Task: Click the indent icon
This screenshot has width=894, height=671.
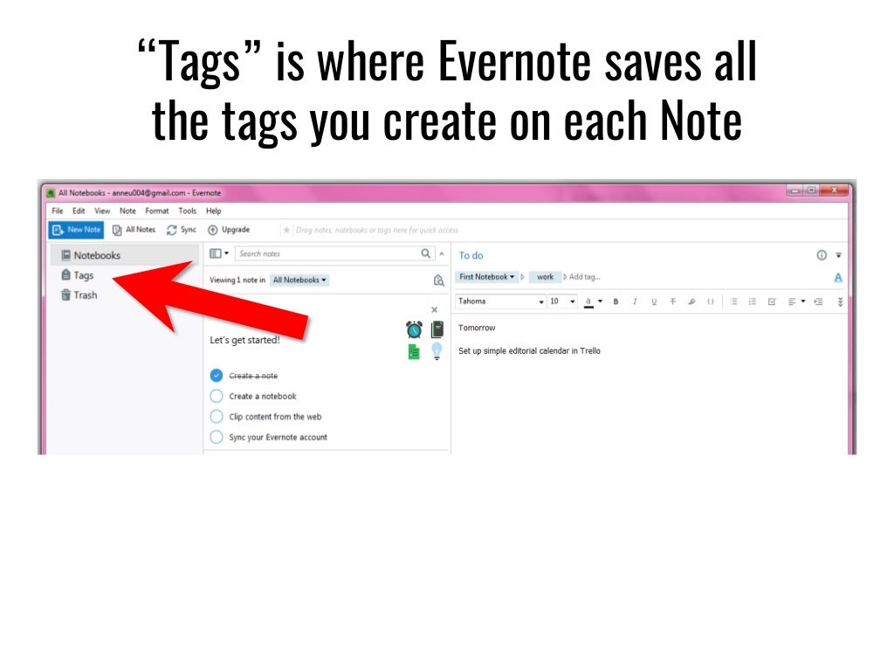Action: tap(818, 301)
